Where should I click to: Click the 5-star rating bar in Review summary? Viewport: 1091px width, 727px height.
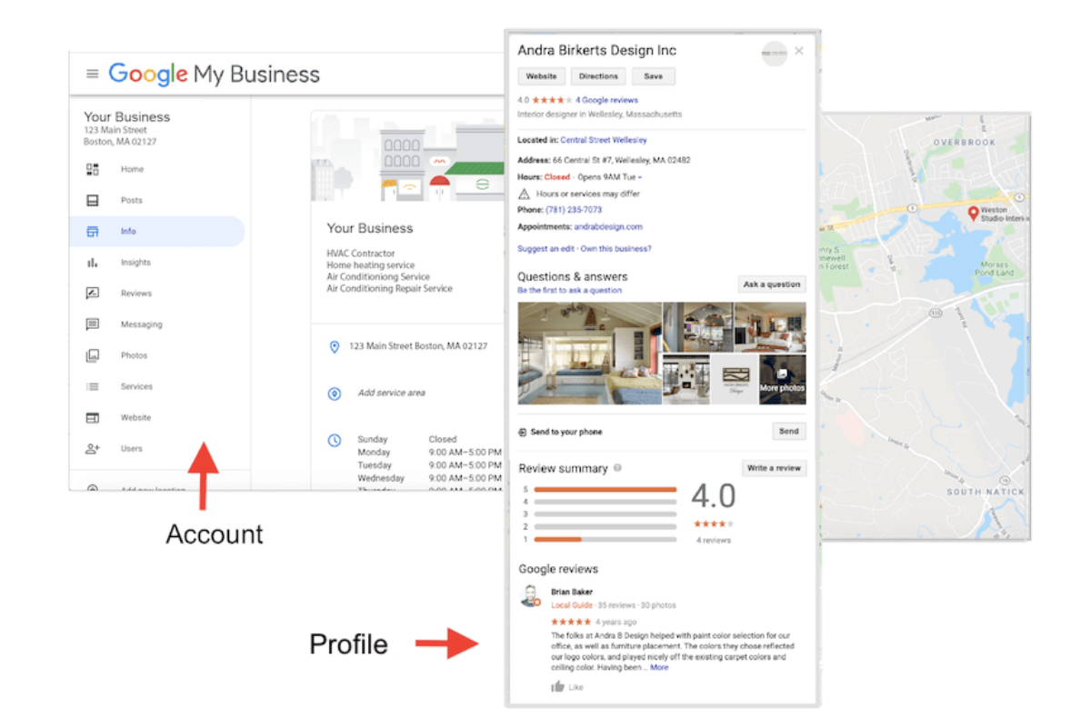(x=606, y=489)
